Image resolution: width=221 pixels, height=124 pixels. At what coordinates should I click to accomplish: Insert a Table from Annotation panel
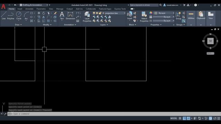(x=78, y=21)
